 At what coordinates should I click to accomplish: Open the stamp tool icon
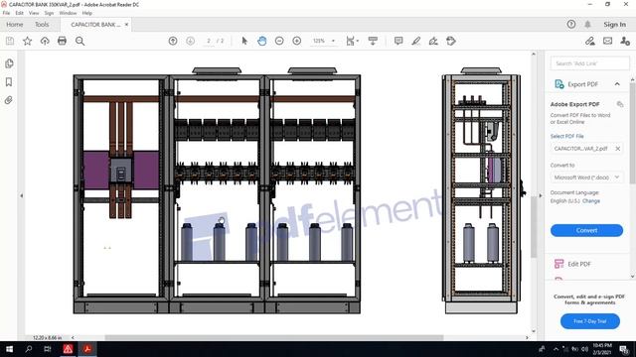click(450, 41)
